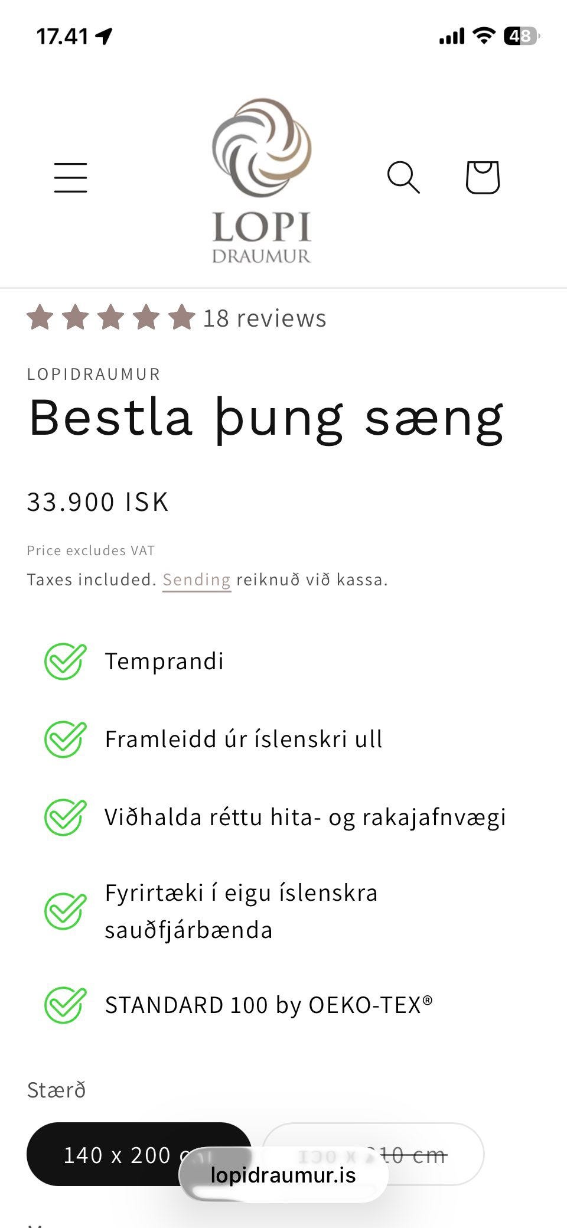567x1228 pixels.
Task: Tap checkmark next to STANDARD 100 by OEKO-TEX
Action: click(65, 1005)
